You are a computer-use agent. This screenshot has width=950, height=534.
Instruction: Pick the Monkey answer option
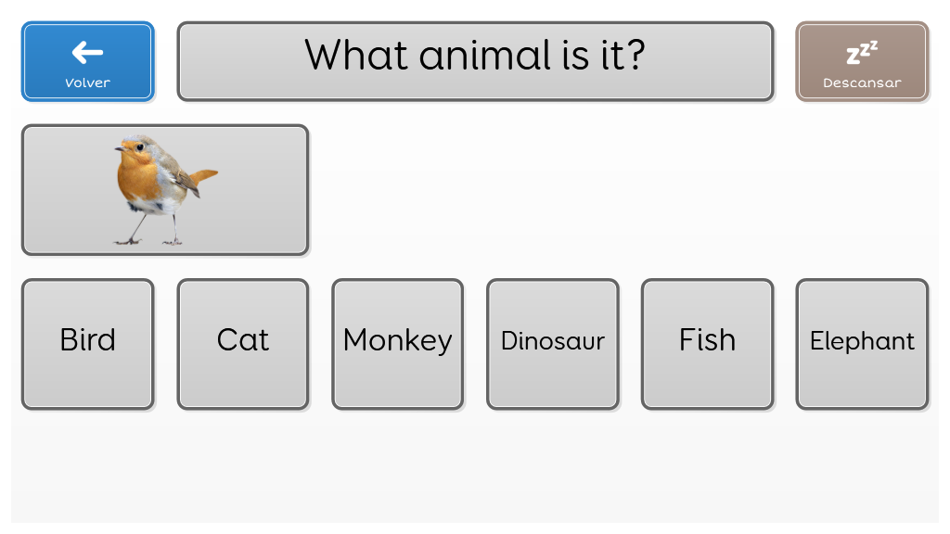[397, 344]
